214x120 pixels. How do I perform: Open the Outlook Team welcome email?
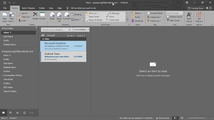pyautogui.click(x=63, y=57)
